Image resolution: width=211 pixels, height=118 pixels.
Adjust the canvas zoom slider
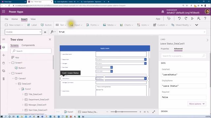[x=124, y=112]
